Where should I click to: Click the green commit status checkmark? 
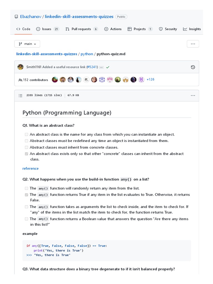tap(108, 67)
